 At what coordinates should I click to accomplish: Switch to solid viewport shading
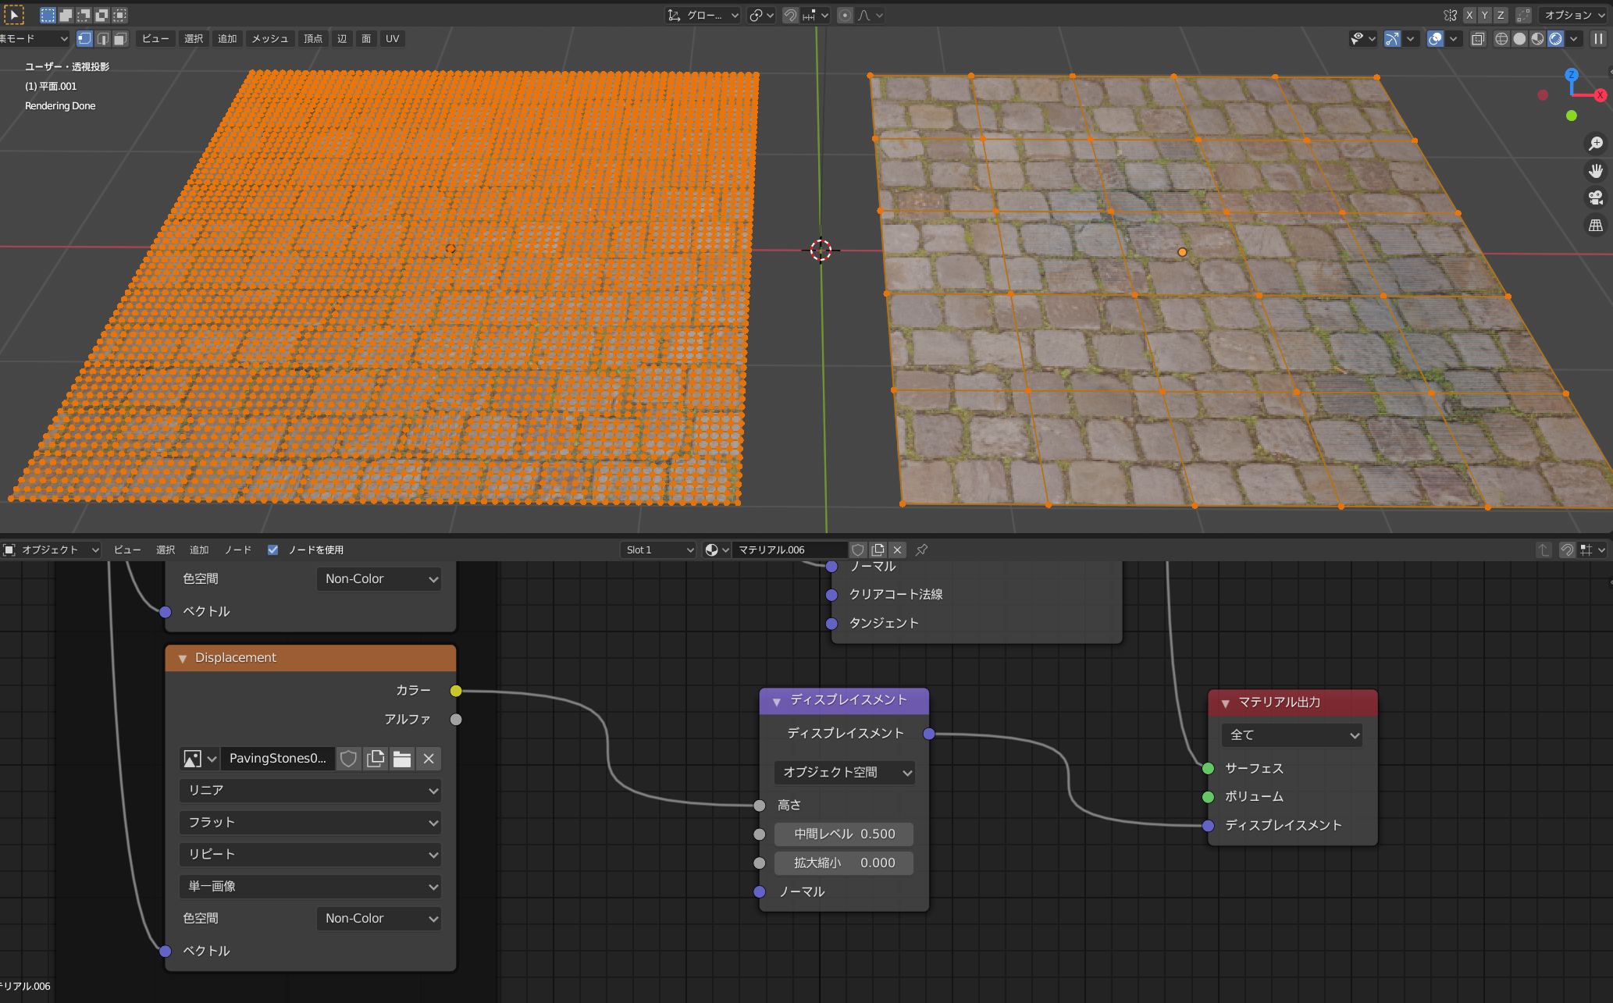click(x=1519, y=38)
